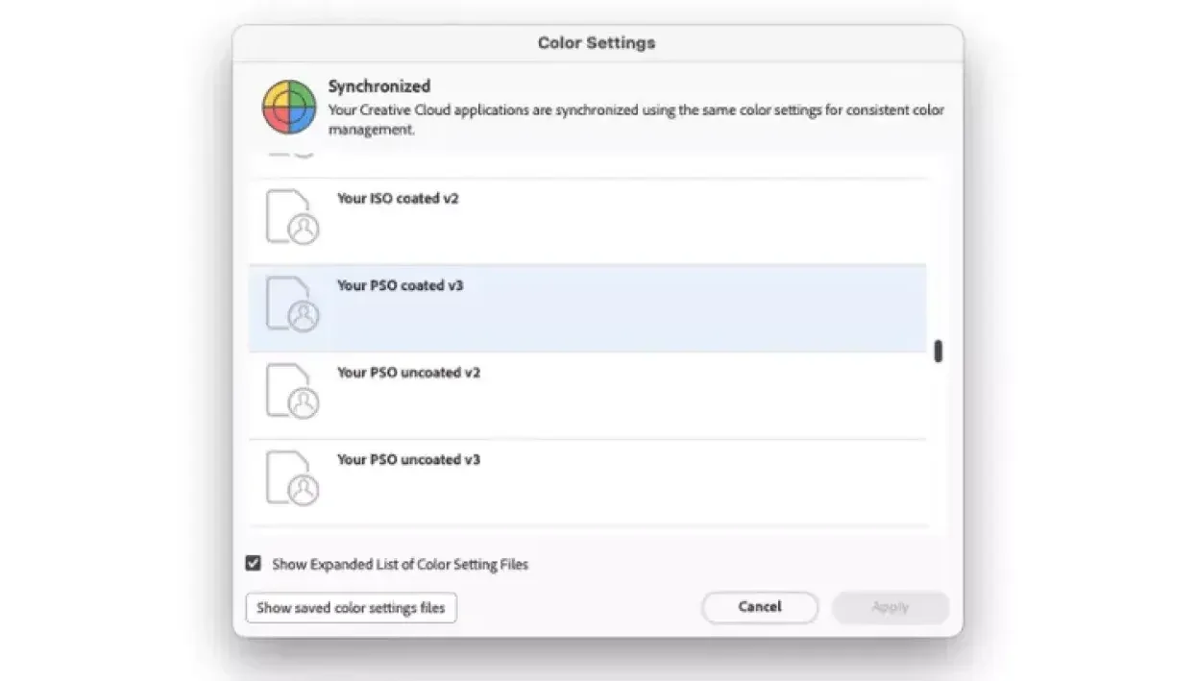Click the Your PSO uncoated v3 file icon
This screenshot has width=1196, height=681.
[291, 478]
